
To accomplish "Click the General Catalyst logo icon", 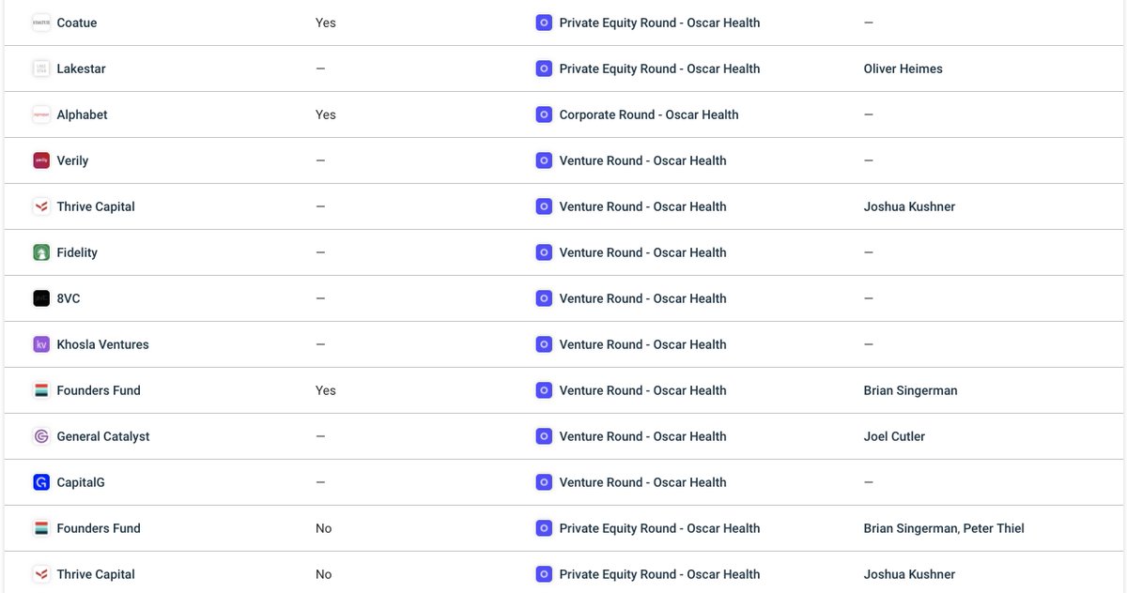I will [x=41, y=436].
